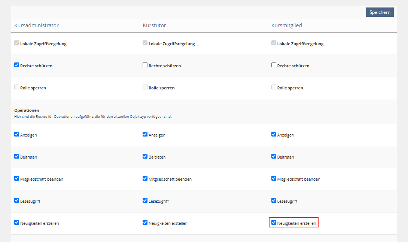Screen dimensions: 408x242
Task: Uncheck Anzeigen for Kursadministrator
Action: point(16,134)
